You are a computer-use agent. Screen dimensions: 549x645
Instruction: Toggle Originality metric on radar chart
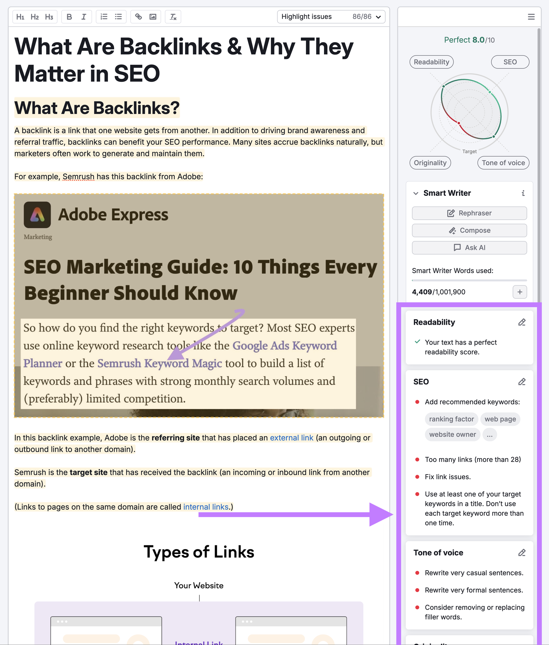(430, 162)
